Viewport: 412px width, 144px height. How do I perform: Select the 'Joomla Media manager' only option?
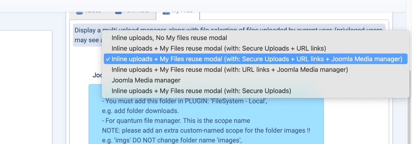pyautogui.click(x=146, y=80)
